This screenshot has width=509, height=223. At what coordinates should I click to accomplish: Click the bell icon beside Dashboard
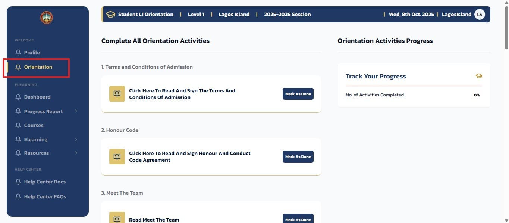tap(18, 97)
